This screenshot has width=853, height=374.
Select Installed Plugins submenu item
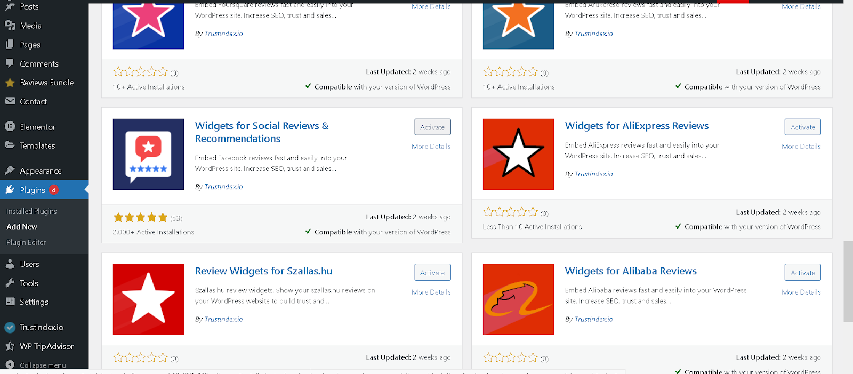[31, 211]
